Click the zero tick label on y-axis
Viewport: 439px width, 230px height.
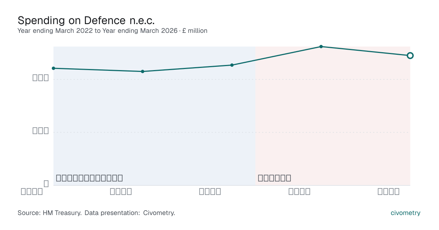click(46, 184)
